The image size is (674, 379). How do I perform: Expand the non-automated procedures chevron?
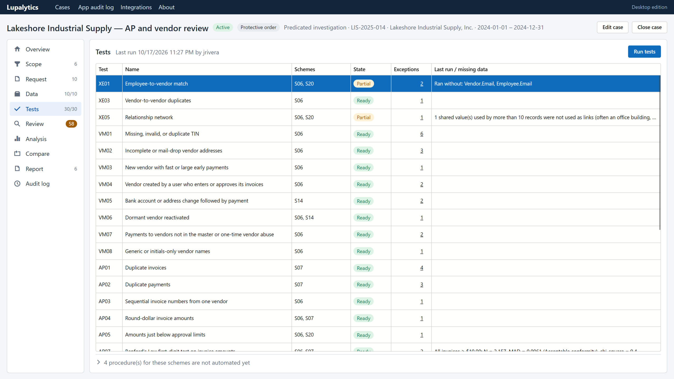98,362
